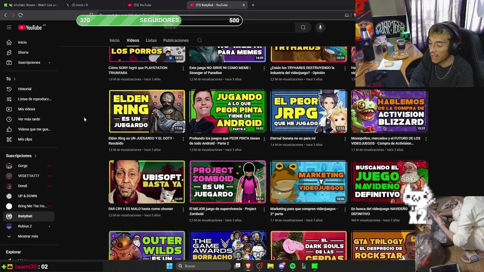Open options for Marketing para que compres video
Viewport: 484px width, 272px height.
click(345, 209)
